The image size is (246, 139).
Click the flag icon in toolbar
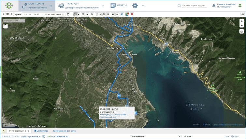click(x=113, y=14)
